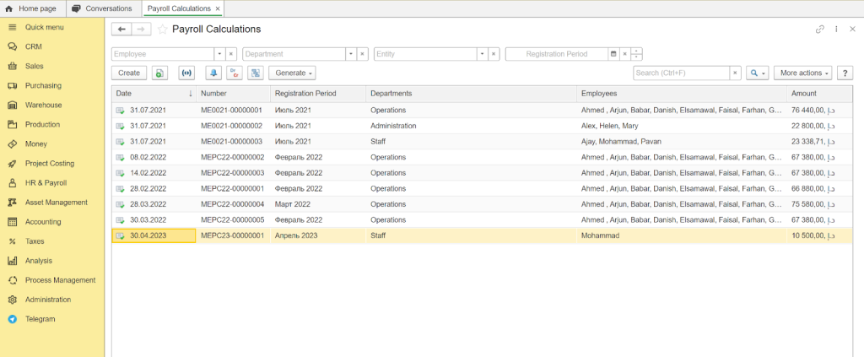Screen dimensions: 864x357
Task: Click the copy link icon at top right
Action: pos(819,30)
